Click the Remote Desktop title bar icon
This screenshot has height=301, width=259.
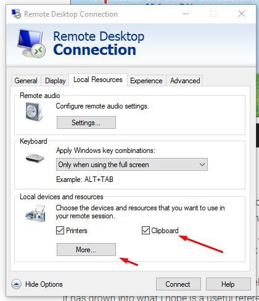[16, 14]
